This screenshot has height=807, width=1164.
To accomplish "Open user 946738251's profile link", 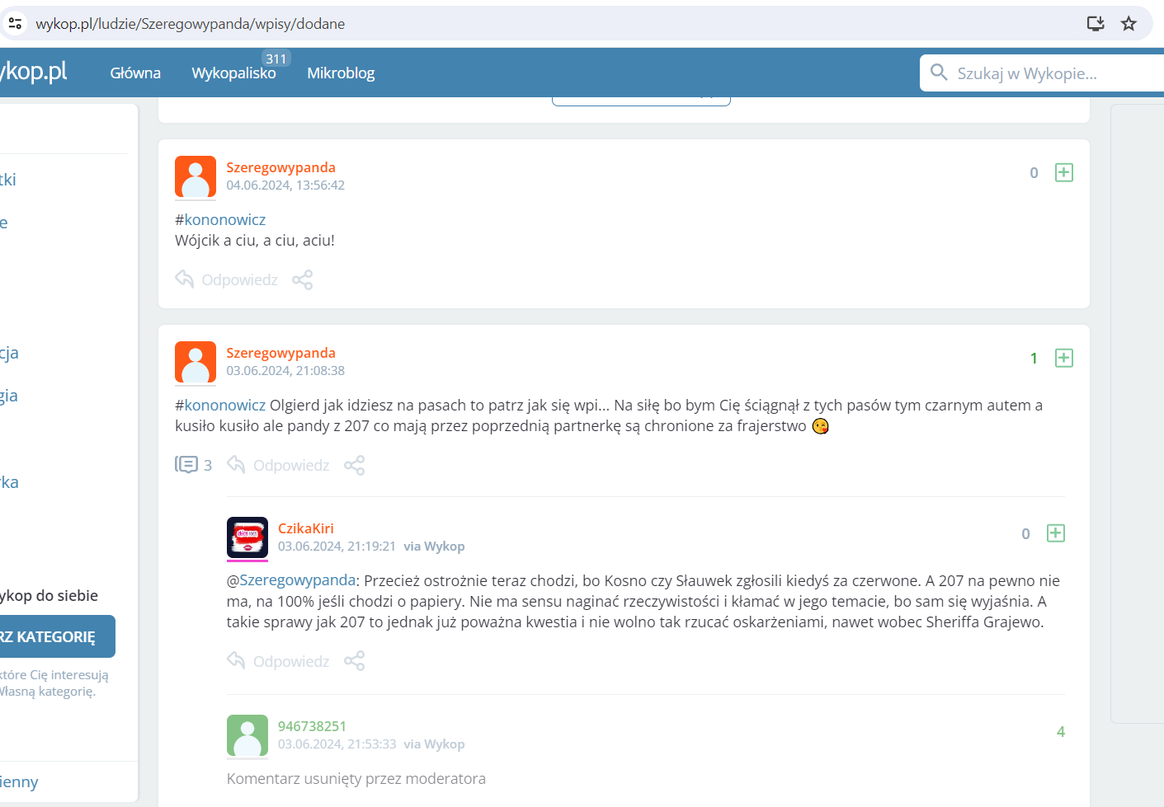I will (x=312, y=726).
